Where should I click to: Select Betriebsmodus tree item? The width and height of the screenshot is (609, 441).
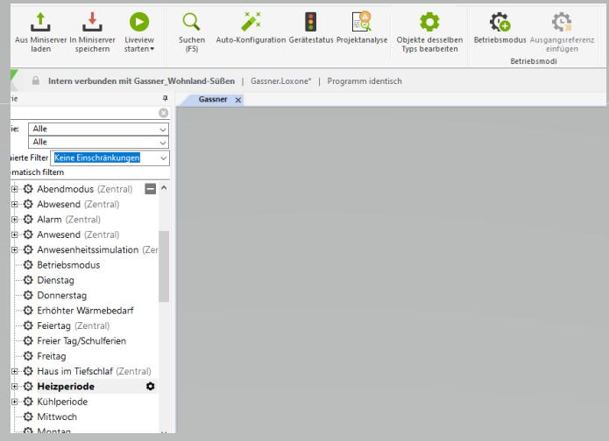tap(68, 265)
